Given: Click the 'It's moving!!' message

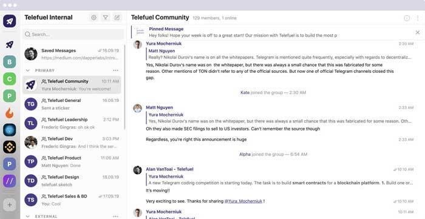Looking at the screenshot, I should 157,190.
